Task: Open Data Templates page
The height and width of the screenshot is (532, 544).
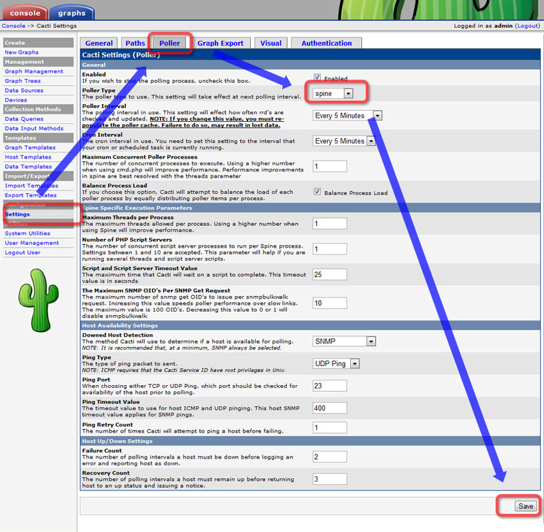Action: click(28, 167)
